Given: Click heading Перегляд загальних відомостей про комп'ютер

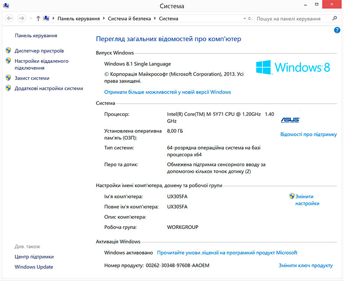Looking at the screenshot, I should pyautogui.click(x=168, y=39).
